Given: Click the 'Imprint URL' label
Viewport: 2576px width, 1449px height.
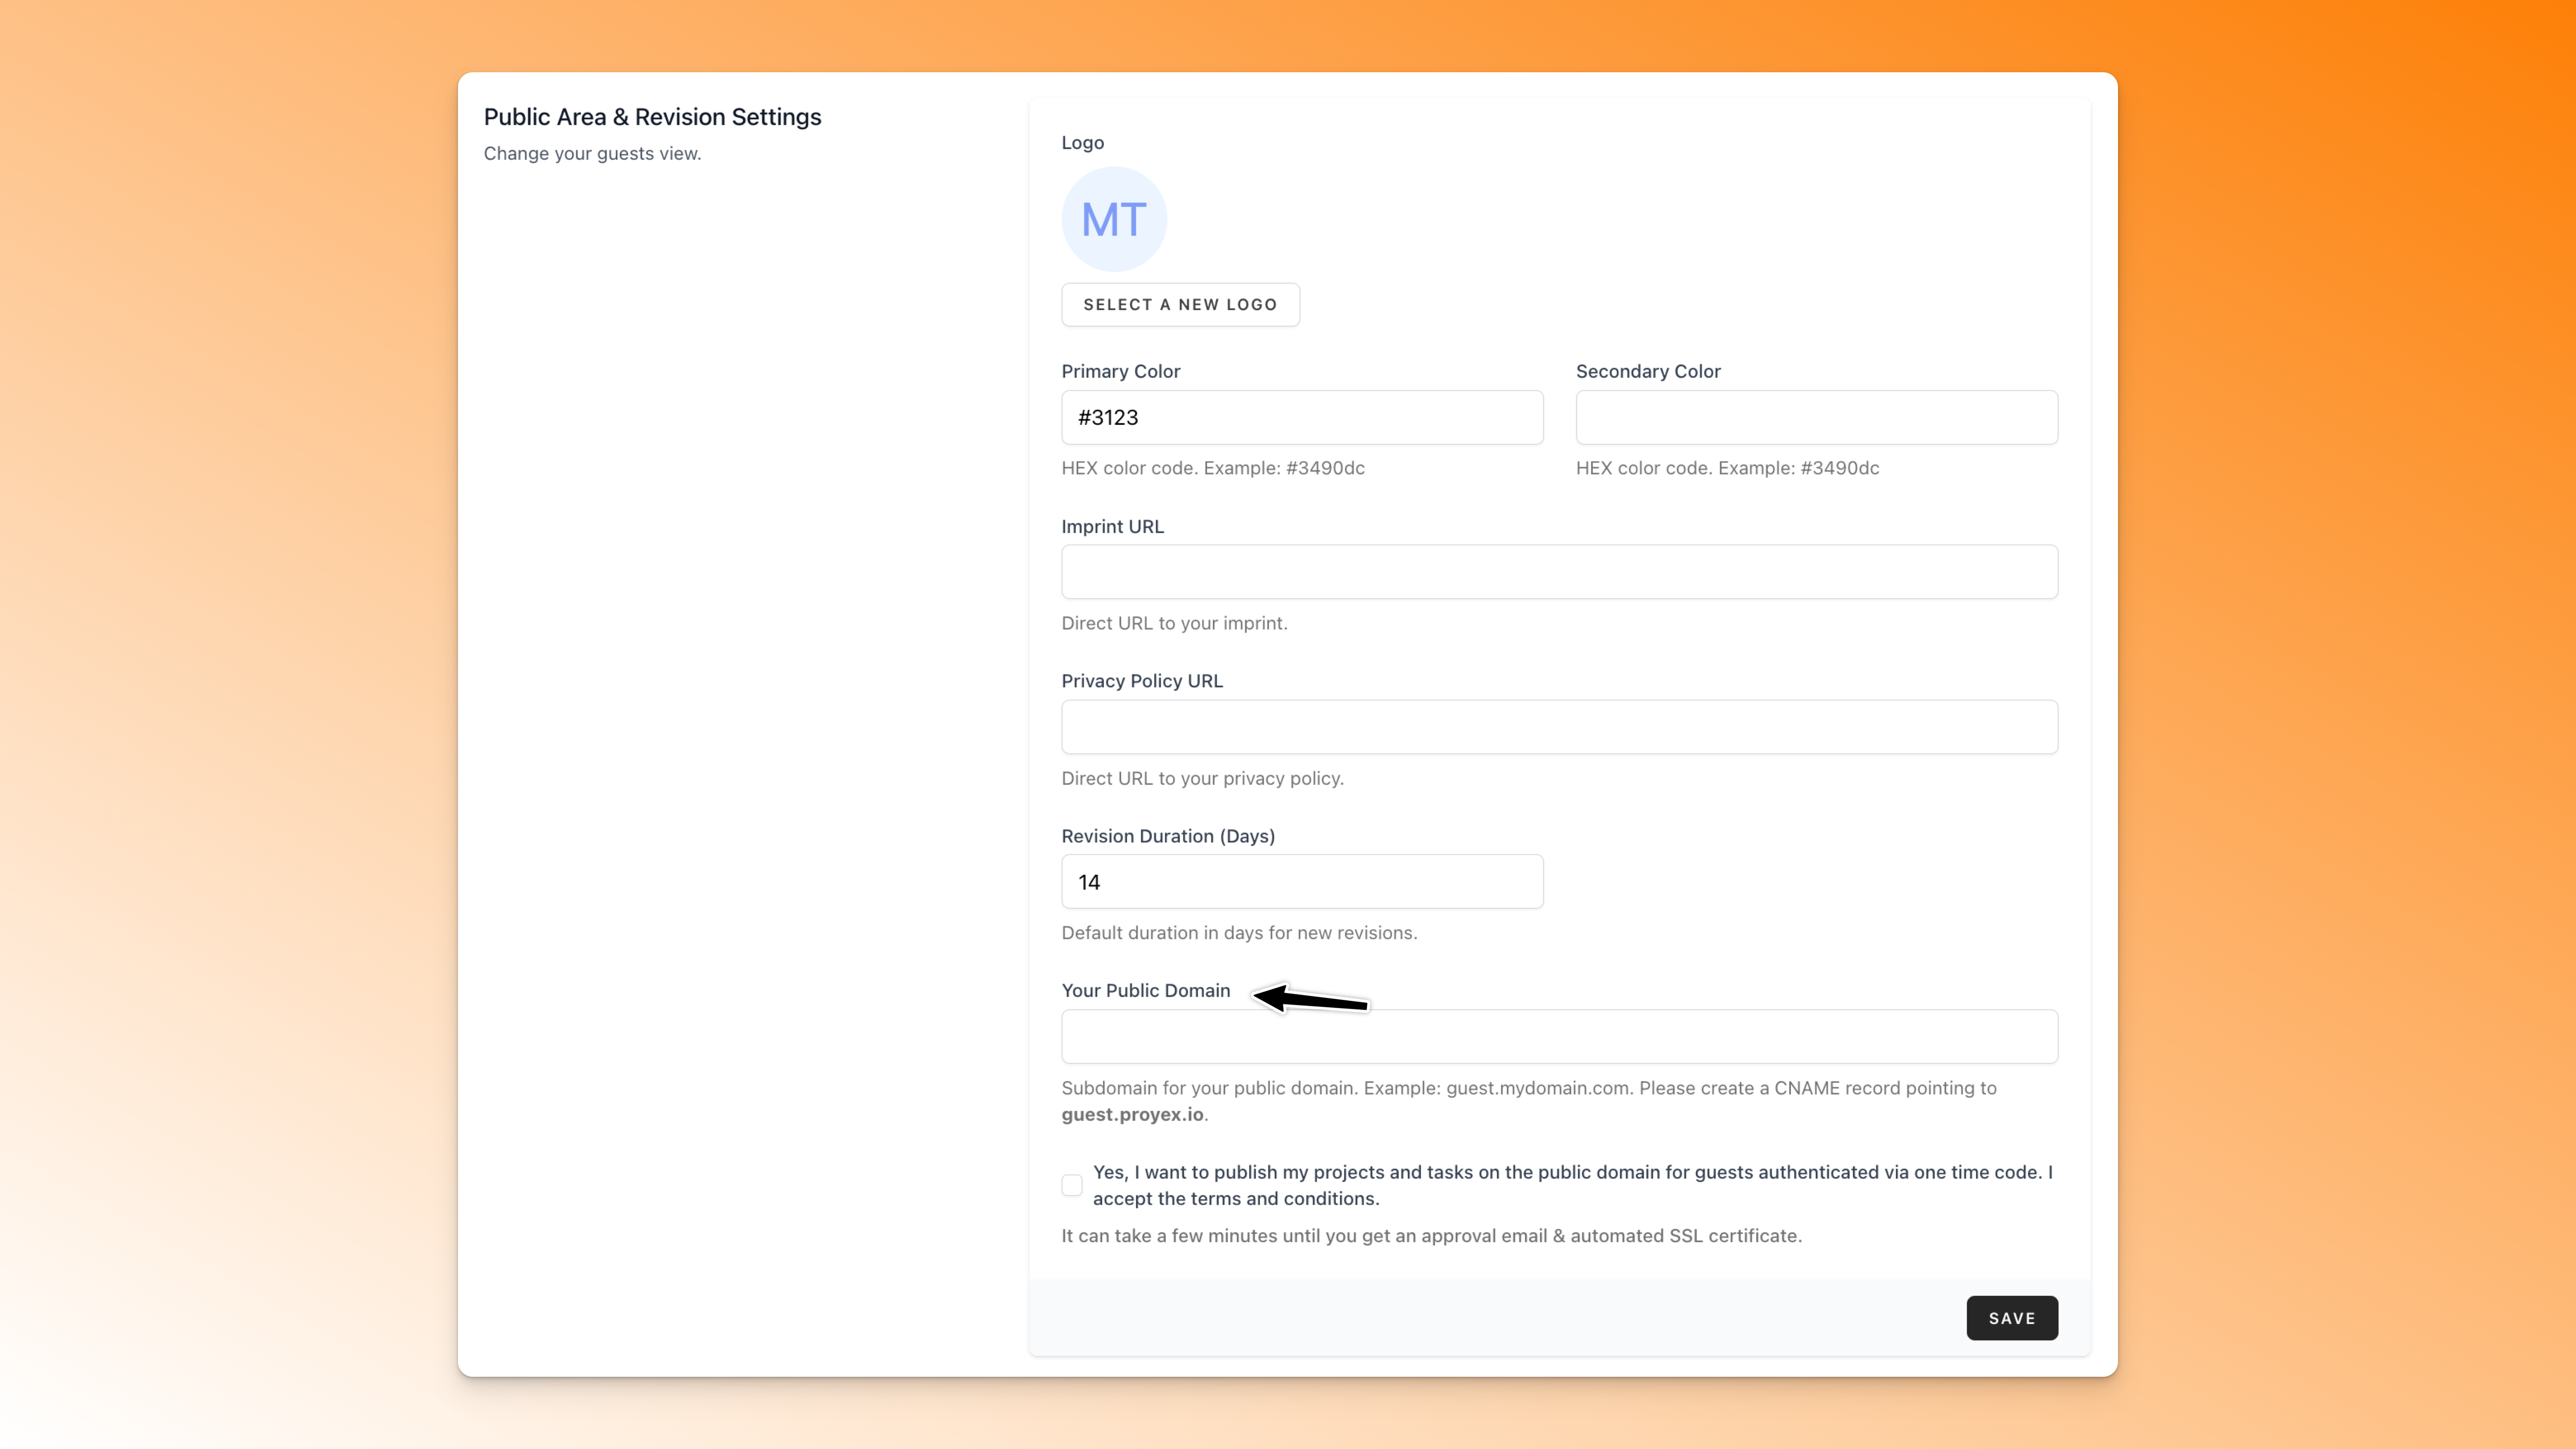Looking at the screenshot, I should click(x=1113, y=526).
